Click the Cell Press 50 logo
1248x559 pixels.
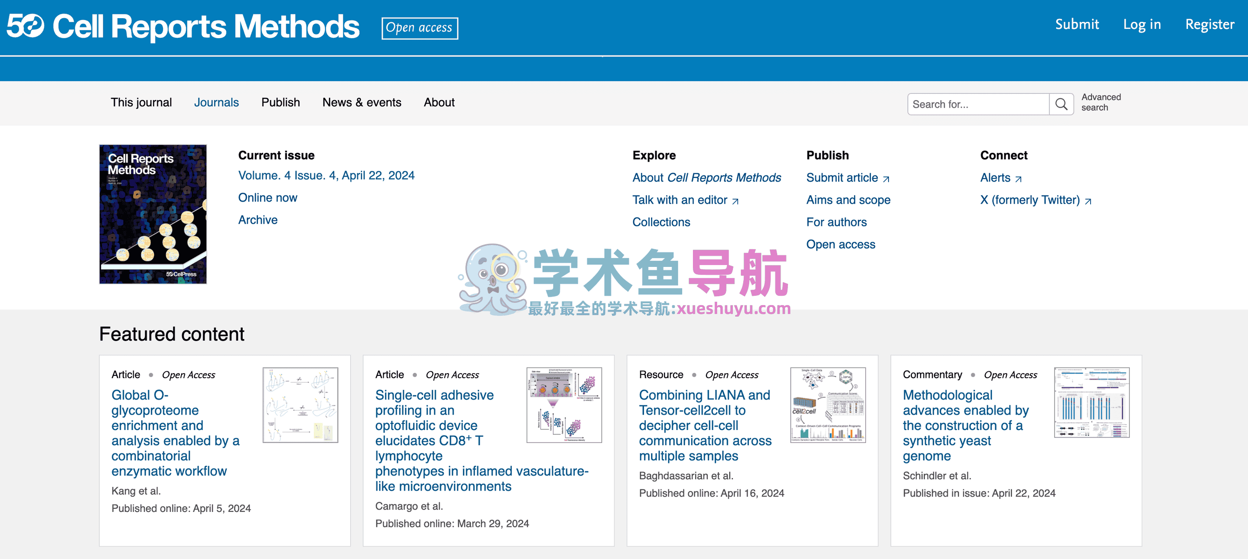click(x=25, y=26)
